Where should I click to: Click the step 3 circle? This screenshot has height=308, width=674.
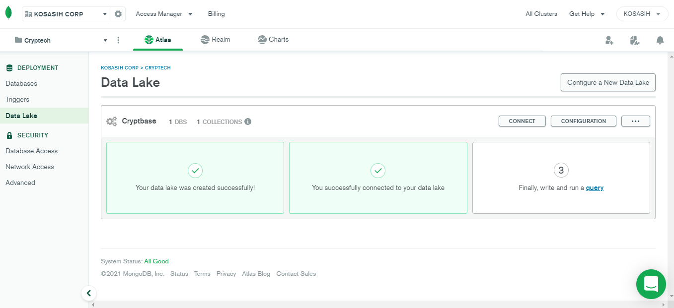[x=561, y=171]
